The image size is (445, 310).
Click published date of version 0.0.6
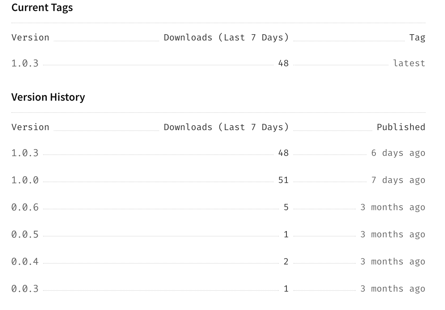[x=393, y=207]
